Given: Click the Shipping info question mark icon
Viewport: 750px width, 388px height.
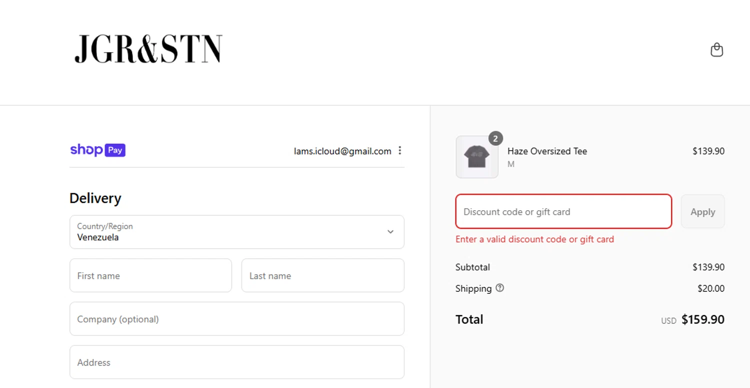Looking at the screenshot, I should pyautogui.click(x=499, y=288).
